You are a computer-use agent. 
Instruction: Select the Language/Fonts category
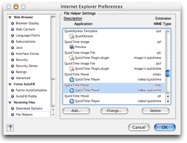[x=28, y=35]
